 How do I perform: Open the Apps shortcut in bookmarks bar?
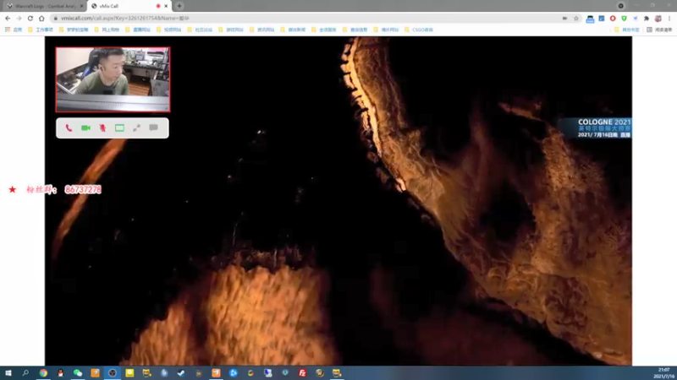[x=14, y=30]
